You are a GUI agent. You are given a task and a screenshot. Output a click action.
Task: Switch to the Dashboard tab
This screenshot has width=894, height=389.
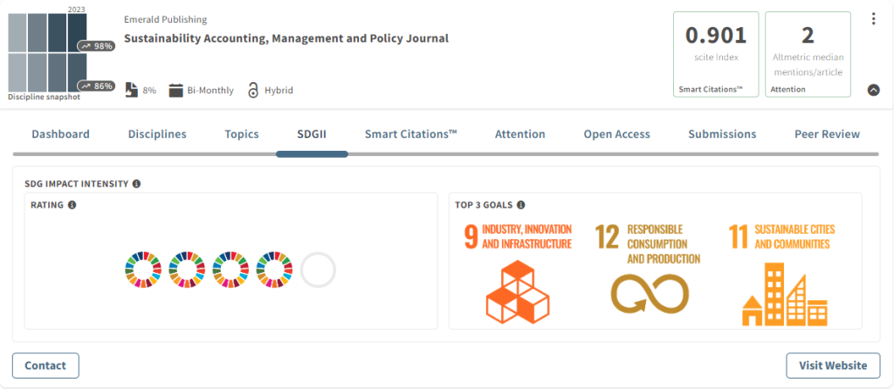coord(60,134)
